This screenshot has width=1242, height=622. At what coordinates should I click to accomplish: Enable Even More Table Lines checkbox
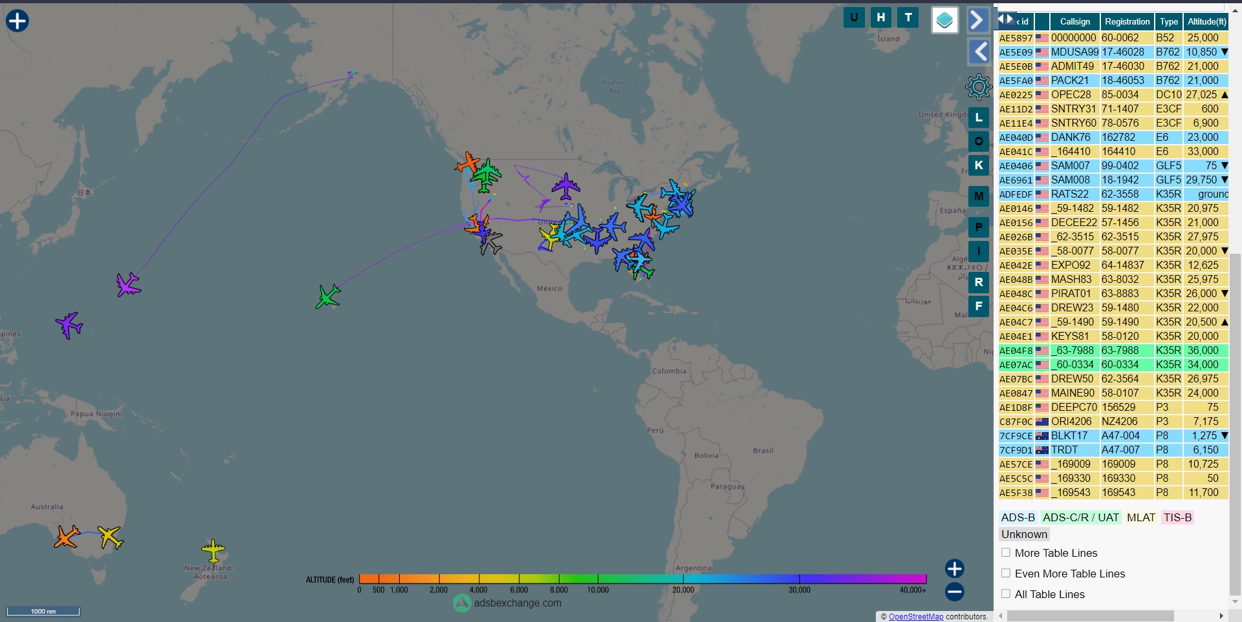click(1006, 574)
